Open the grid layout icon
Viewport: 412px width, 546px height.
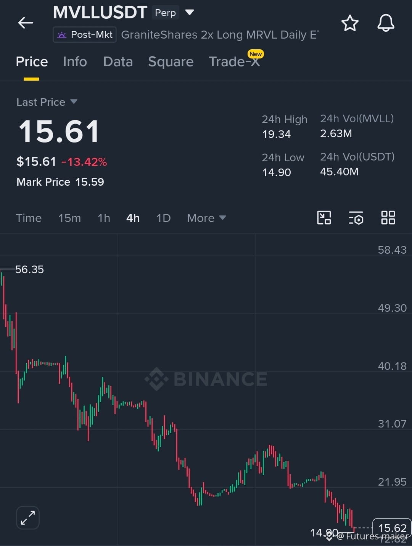click(x=388, y=218)
